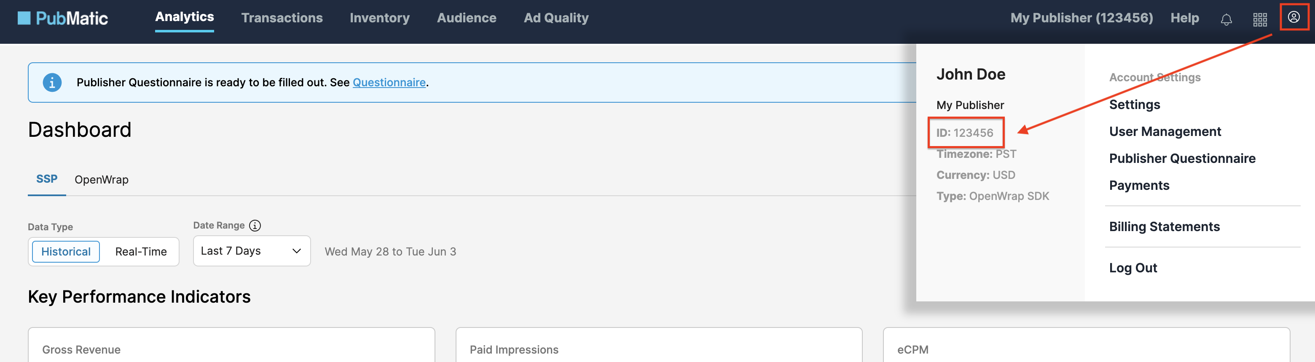This screenshot has width=1315, height=362.
Task: Open the Questionnaire link
Action: [x=389, y=83]
